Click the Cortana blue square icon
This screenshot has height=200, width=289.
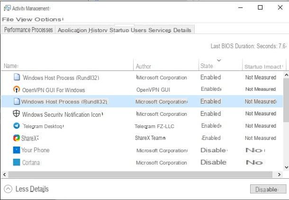click(x=17, y=162)
